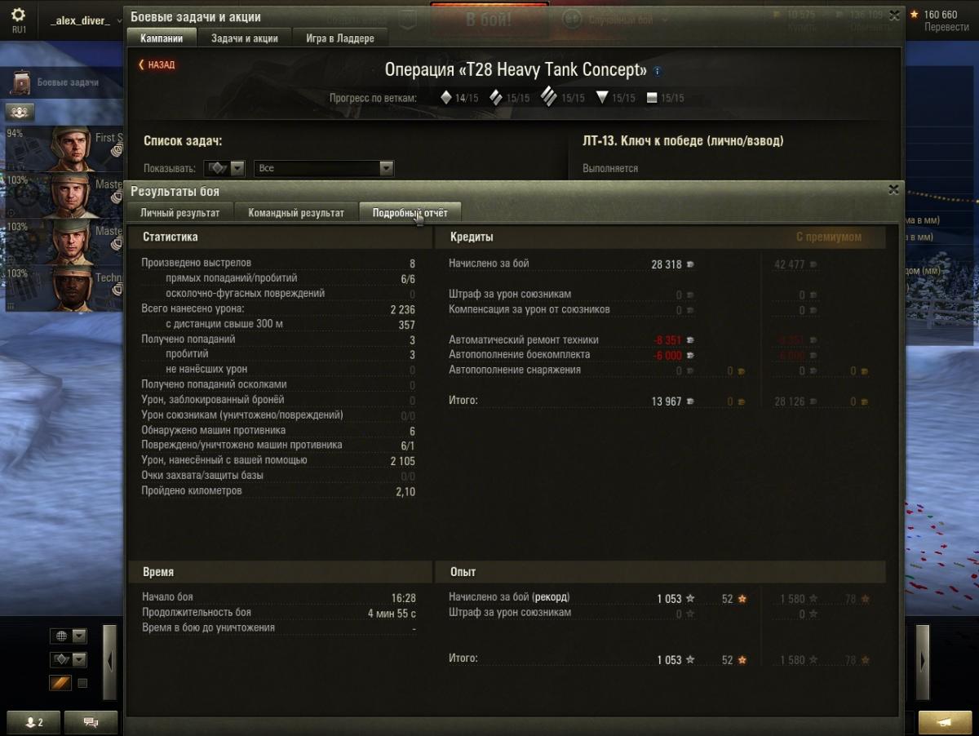Click total damage dealt value 2 236
This screenshot has width=979, height=736.
point(403,309)
